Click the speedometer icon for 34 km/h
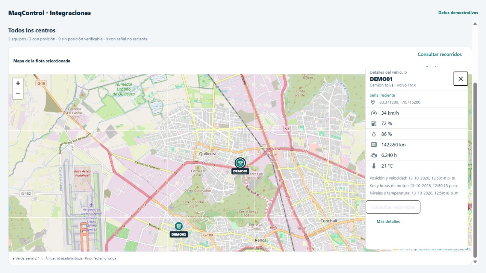Viewport: 486px width, 273px height. point(374,113)
